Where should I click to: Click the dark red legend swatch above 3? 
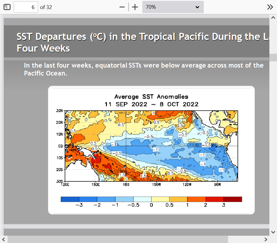[233, 199]
